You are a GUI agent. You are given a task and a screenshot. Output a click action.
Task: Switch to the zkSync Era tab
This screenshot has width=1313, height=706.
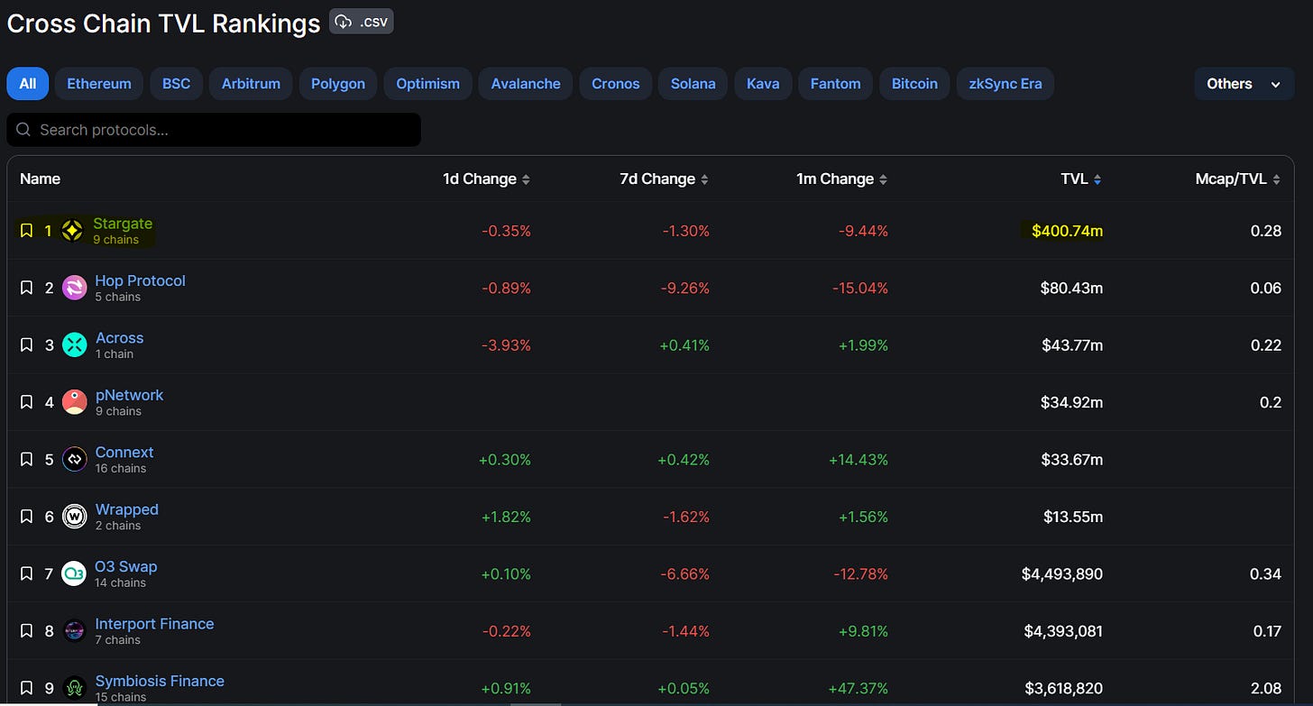(x=1005, y=84)
